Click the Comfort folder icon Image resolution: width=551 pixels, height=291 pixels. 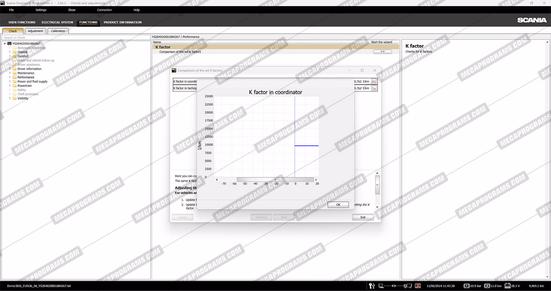(x=15, y=56)
